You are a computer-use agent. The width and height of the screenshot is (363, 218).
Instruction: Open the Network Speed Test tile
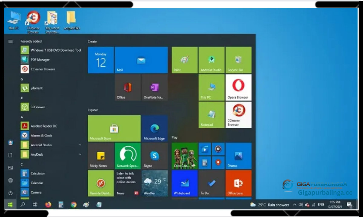128,156
